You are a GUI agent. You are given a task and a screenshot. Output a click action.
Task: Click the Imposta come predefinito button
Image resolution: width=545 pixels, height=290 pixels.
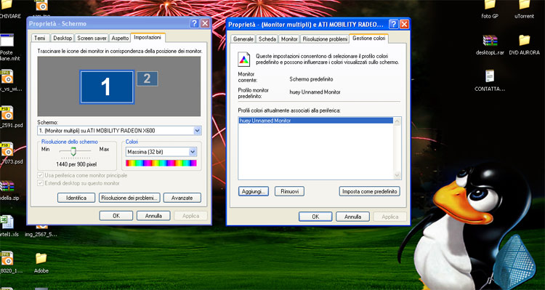pos(369,191)
